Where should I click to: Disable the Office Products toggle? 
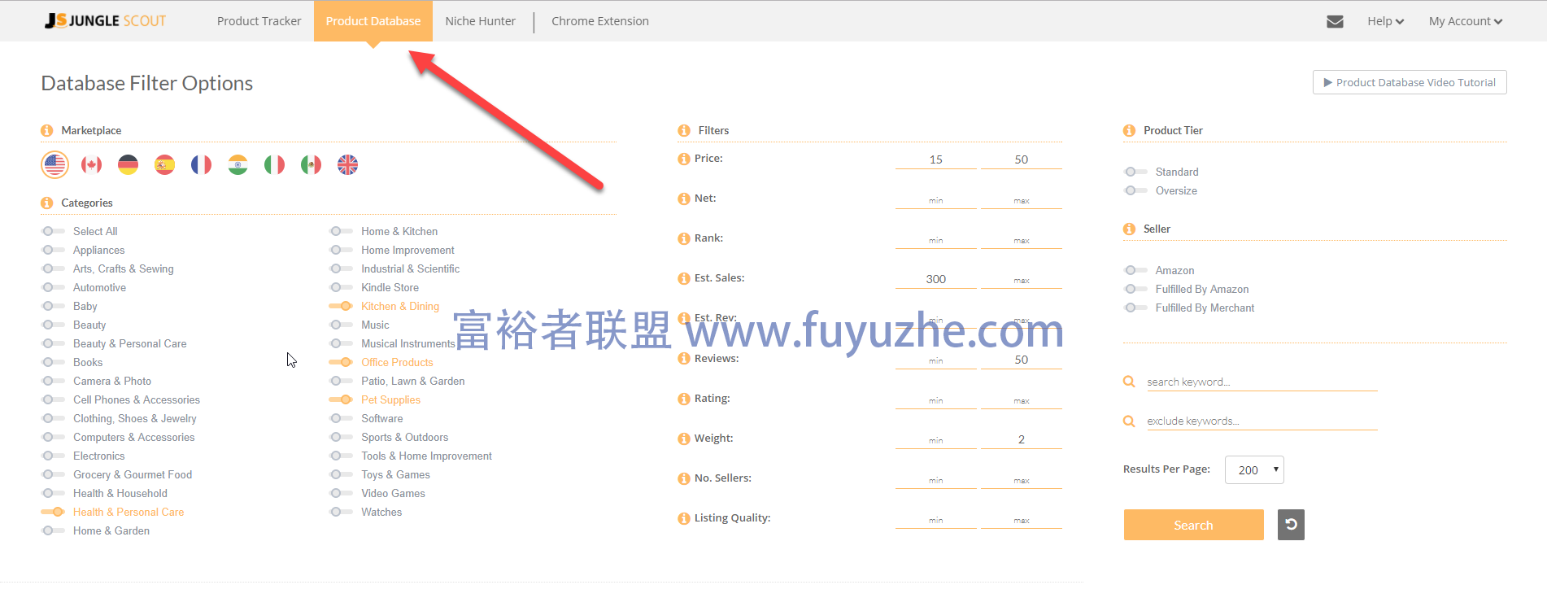point(341,362)
